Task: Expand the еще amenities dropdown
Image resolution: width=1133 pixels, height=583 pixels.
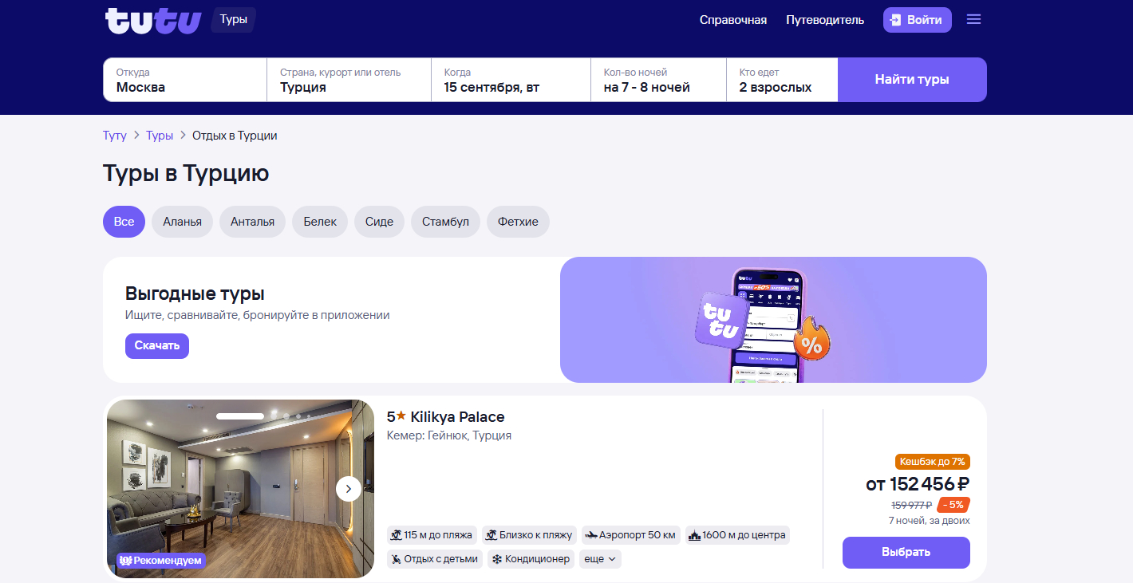Action: 600,559
